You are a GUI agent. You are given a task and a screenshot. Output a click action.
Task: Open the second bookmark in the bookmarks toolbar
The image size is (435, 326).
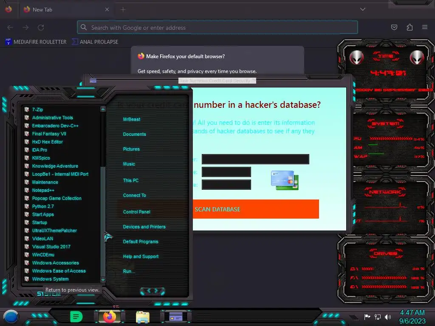pos(95,42)
